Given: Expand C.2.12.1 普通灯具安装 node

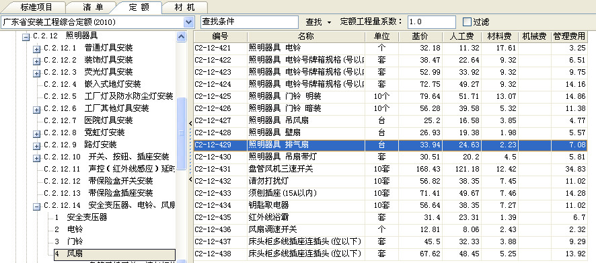Looking at the screenshot, I should click(x=36, y=49).
